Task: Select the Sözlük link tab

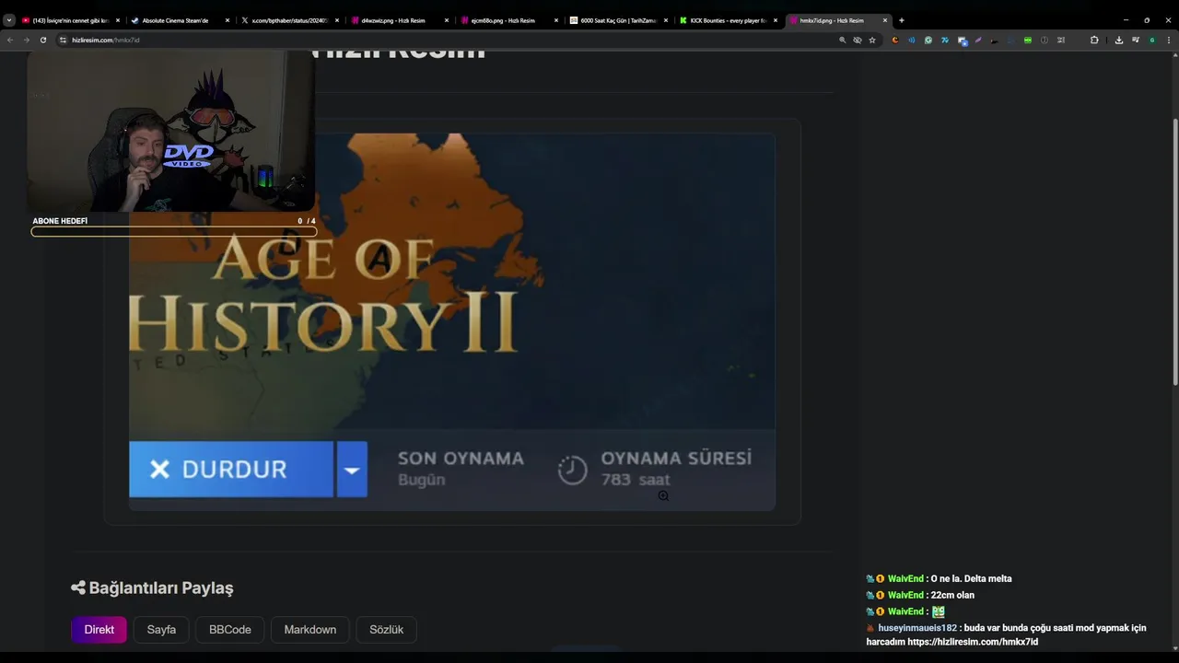Action: (387, 630)
